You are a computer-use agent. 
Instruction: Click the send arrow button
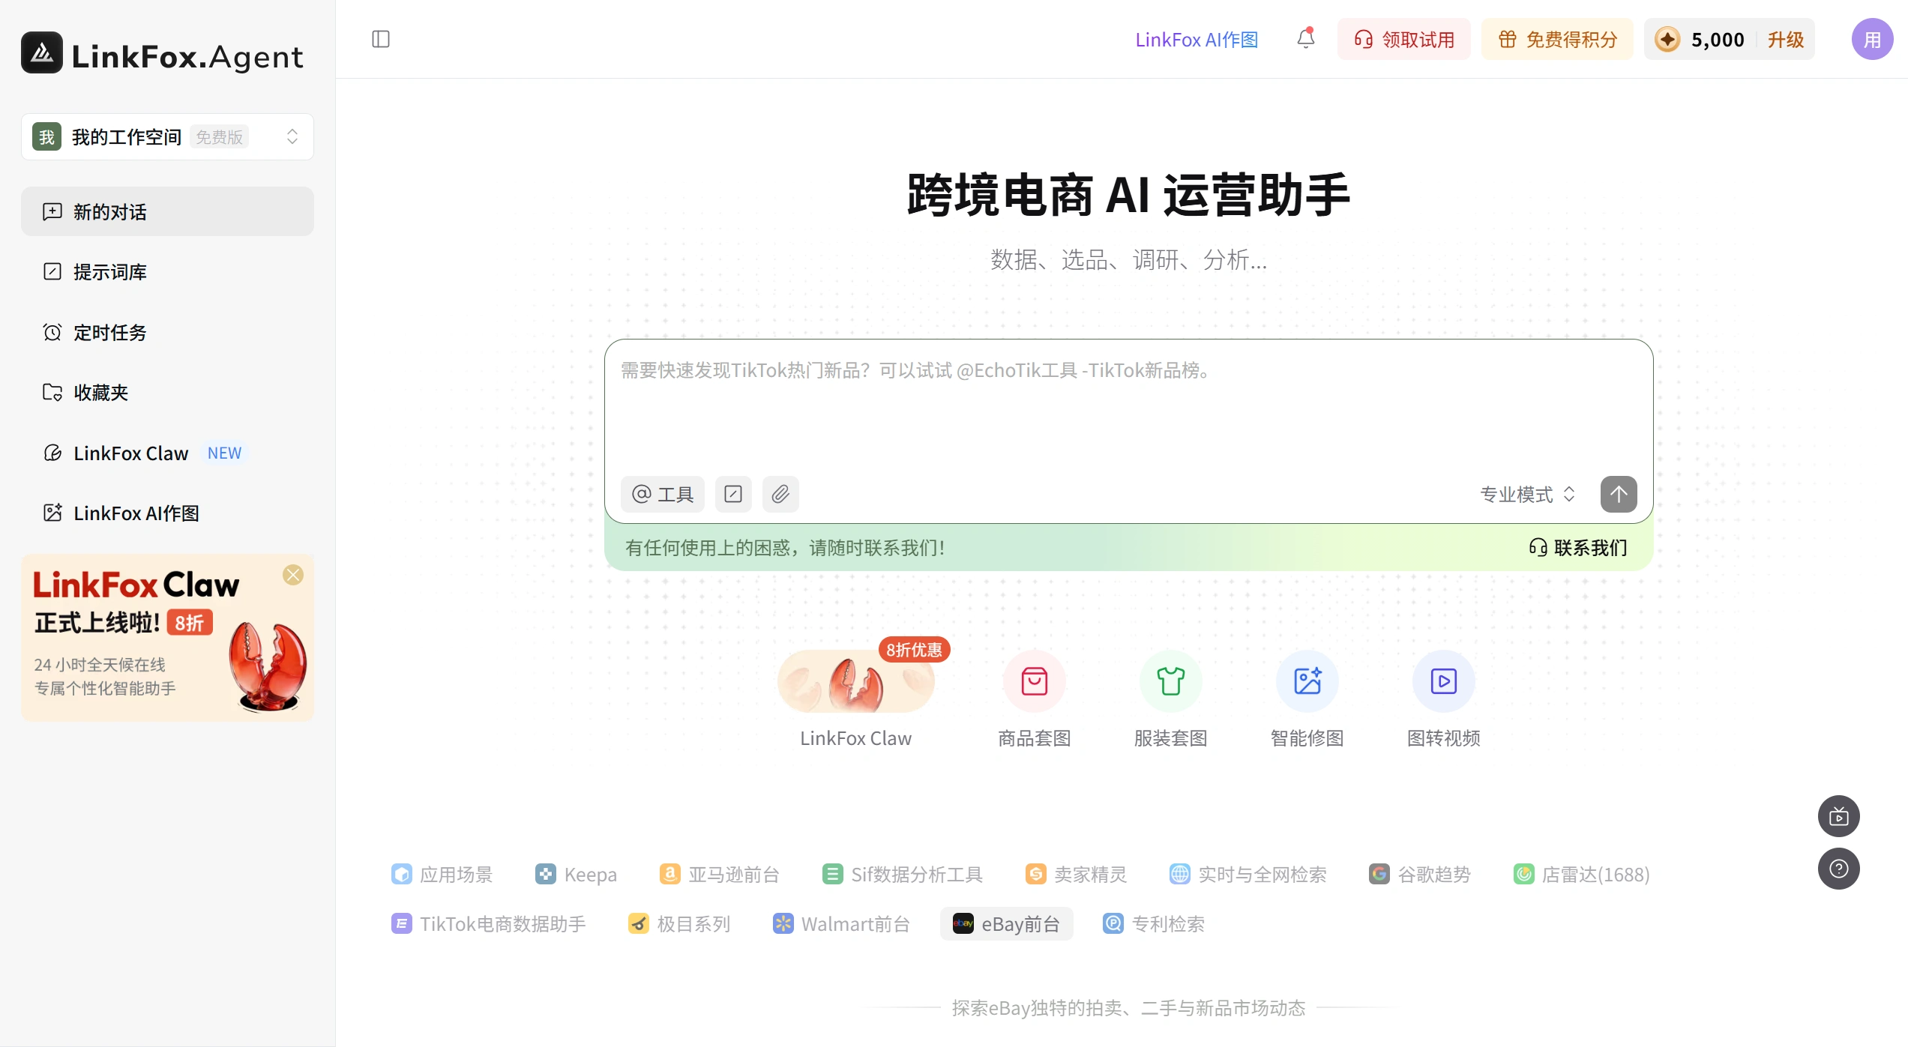coord(1619,494)
